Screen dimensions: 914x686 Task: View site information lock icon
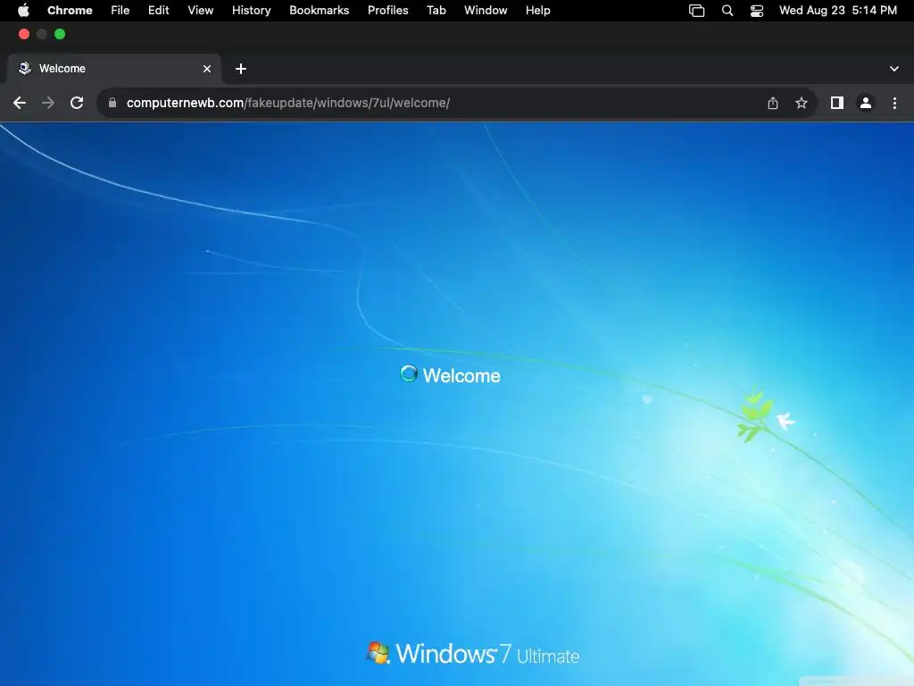pyautogui.click(x=112, y=103)
